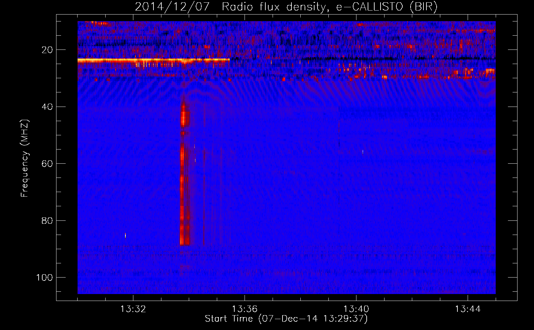Screen dimensions: 534x330
Task: Click the bright yellow horizontal band near 24 MHz
Action: point(153,60)
